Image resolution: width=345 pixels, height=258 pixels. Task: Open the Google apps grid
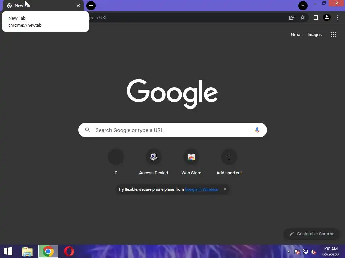point(333,35)
